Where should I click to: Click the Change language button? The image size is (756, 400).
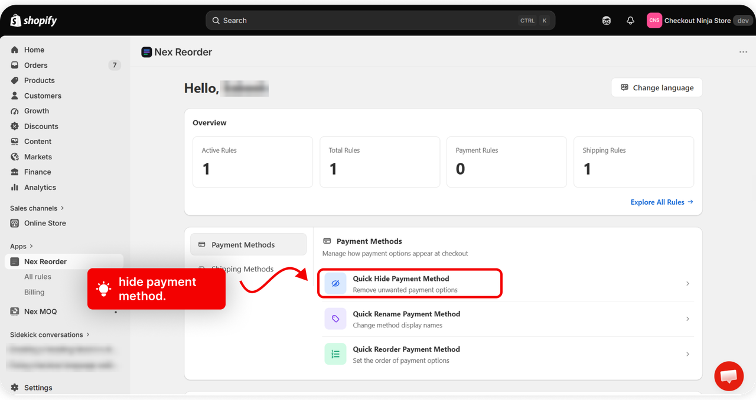pyautogui.click(x=657, y=88)
